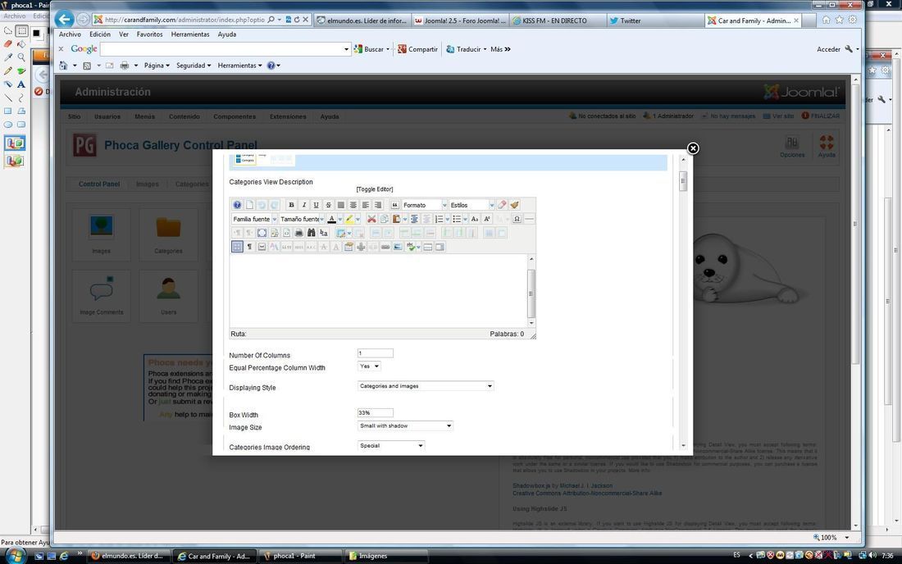Click the modal vertical scrollbar thumb
Screen dimensions: 902x564
683,181
